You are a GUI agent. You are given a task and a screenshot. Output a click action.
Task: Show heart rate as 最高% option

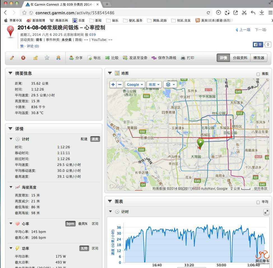tap(83, 224)
